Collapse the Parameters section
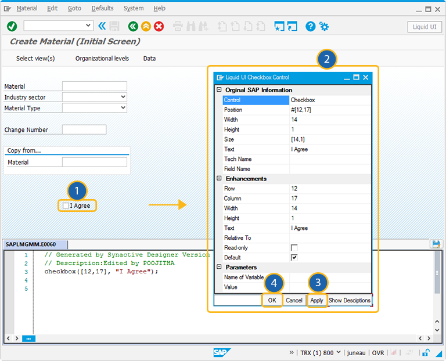 tap(219, 267)
